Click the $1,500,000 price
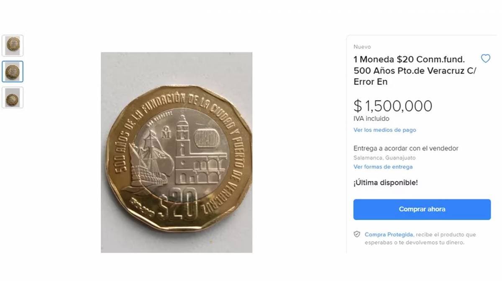Screen dimensions: 502x281 pyautogui.click(x=393, y=106)
